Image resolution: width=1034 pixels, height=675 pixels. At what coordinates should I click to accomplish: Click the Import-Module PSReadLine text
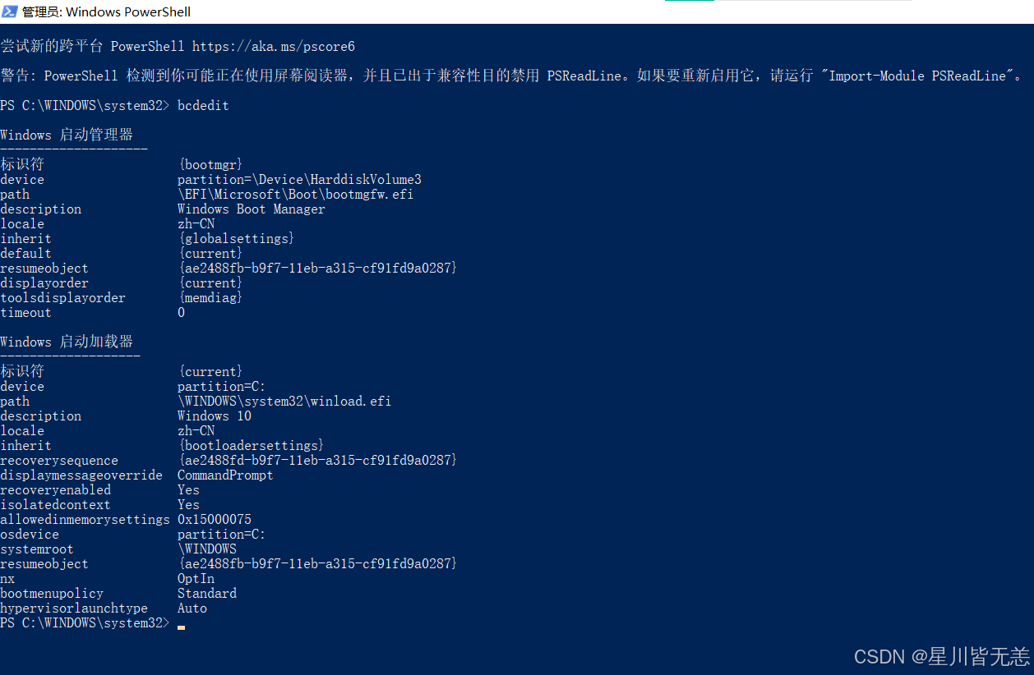point(917,76)
